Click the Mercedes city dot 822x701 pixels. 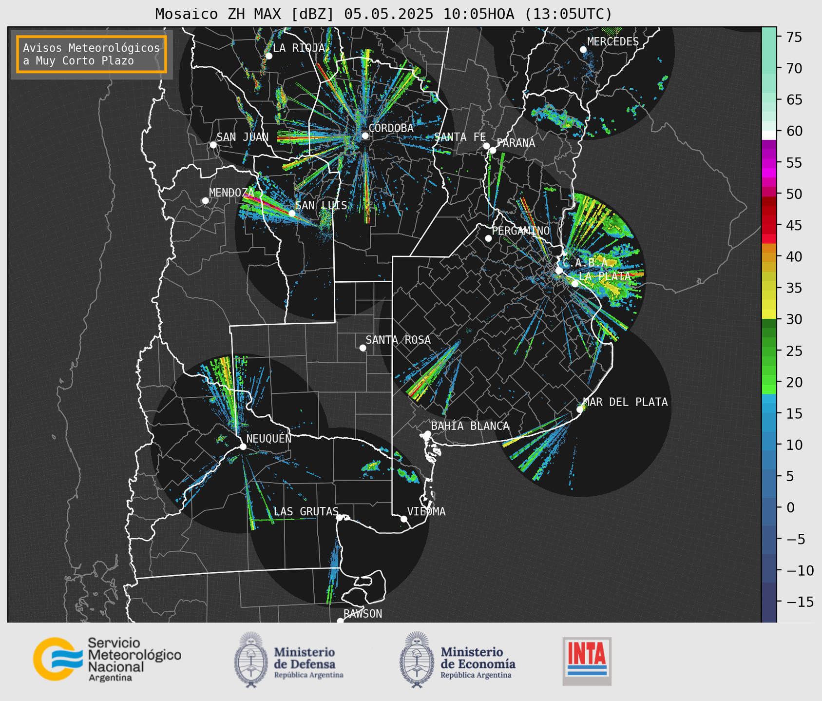coord(583,50)
